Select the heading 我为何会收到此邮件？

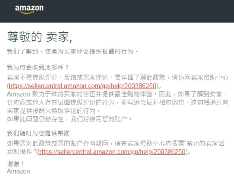38,68
